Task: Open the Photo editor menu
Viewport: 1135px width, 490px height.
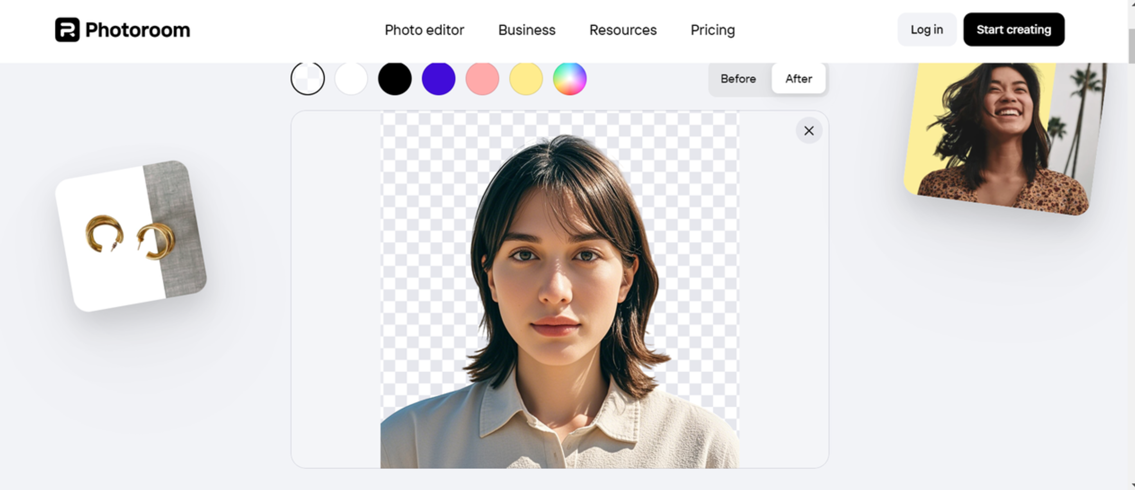Action: coord(424,30)
